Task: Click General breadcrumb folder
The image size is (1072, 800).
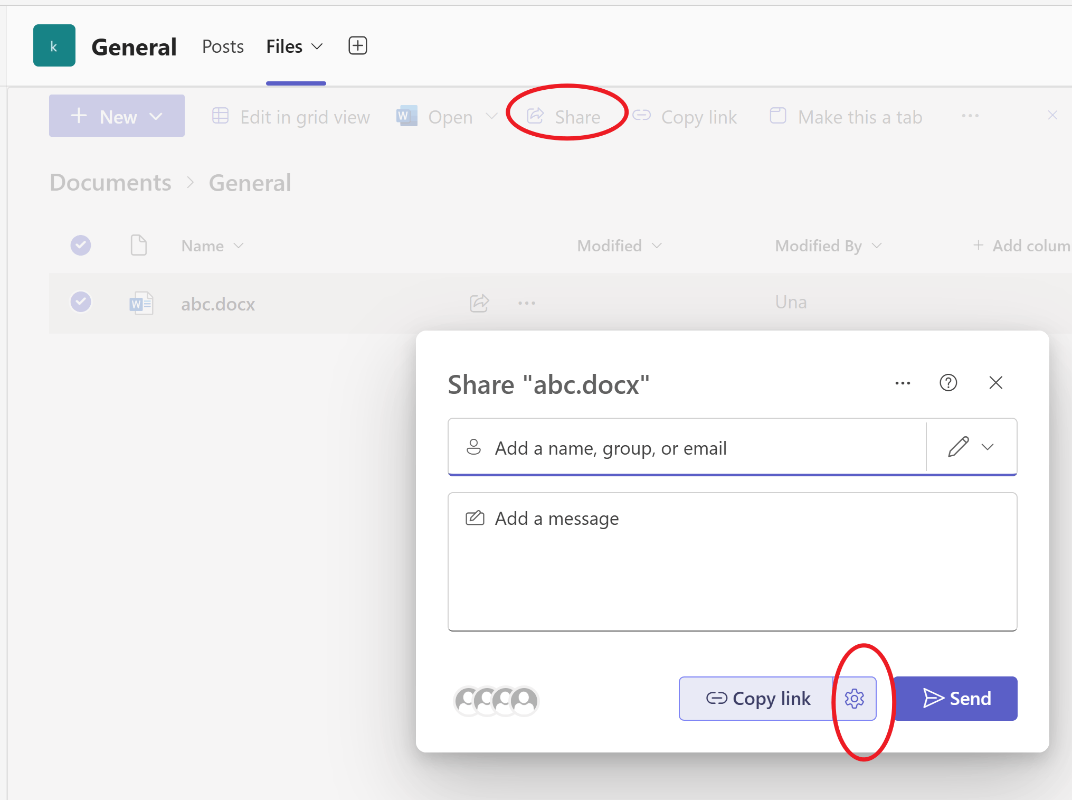Action: (x=250, y=183)
